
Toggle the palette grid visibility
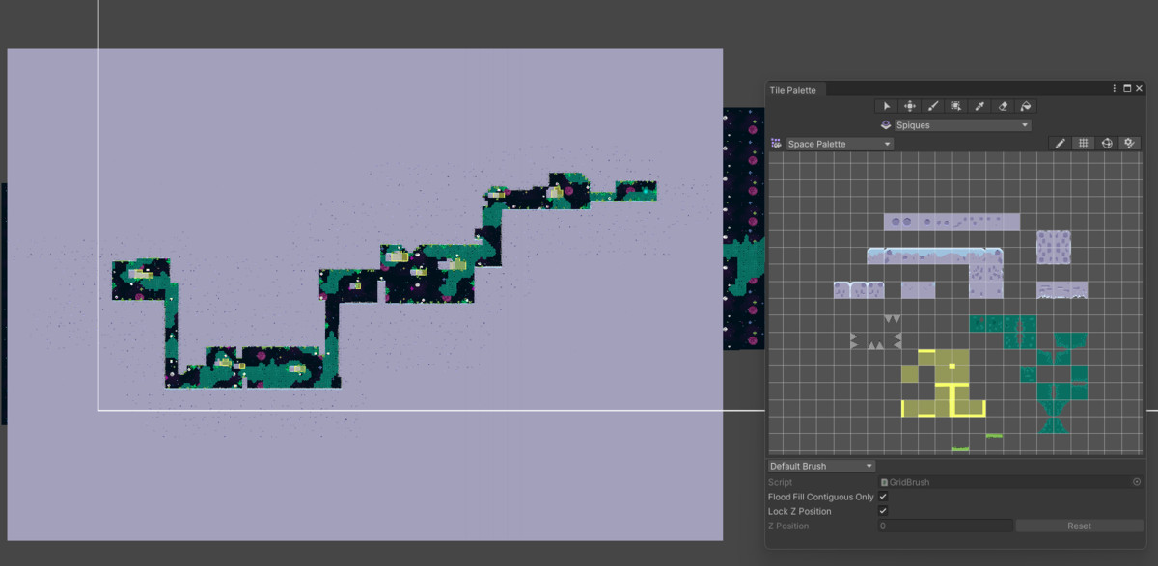pos(1083,143)
